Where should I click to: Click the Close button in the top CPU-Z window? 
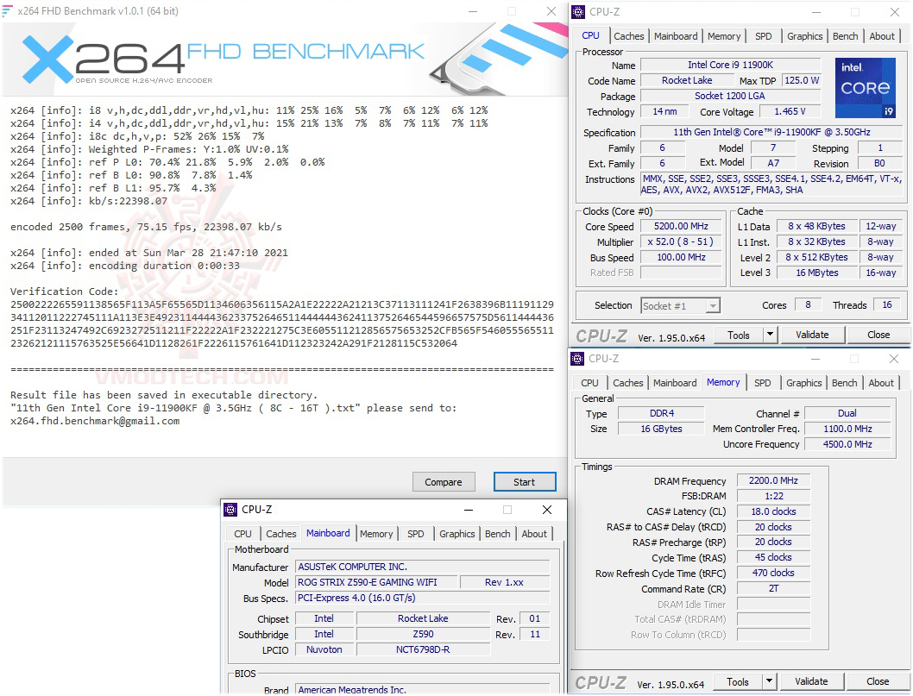pyautogui.click(x=878, y=335)
